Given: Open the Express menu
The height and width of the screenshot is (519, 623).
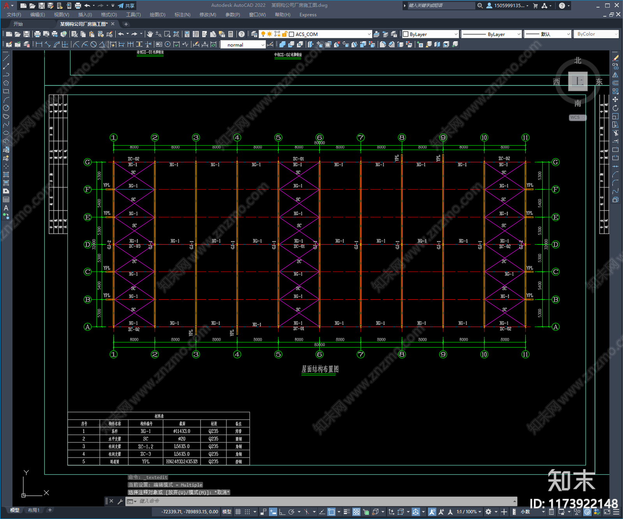Looking at the screenshot, I should click(308, 15).
